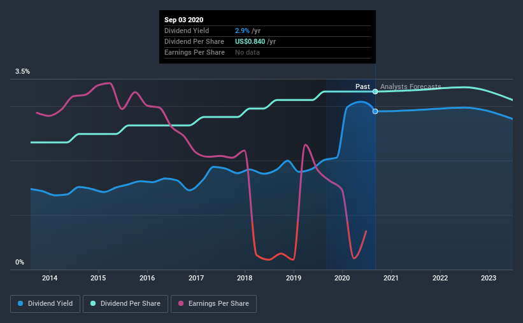The height and width of the screenshot is (323, 523).
Task: Click the 2014 x-axis label
Action: 49,278
